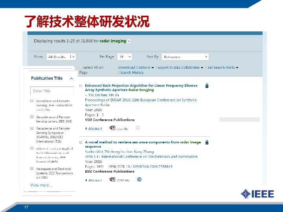The height and width of the screenshot is (212, 283).
Task: Open the Enhanced Back Projection Algorithm paper title
Action: [x=141, y=88]
